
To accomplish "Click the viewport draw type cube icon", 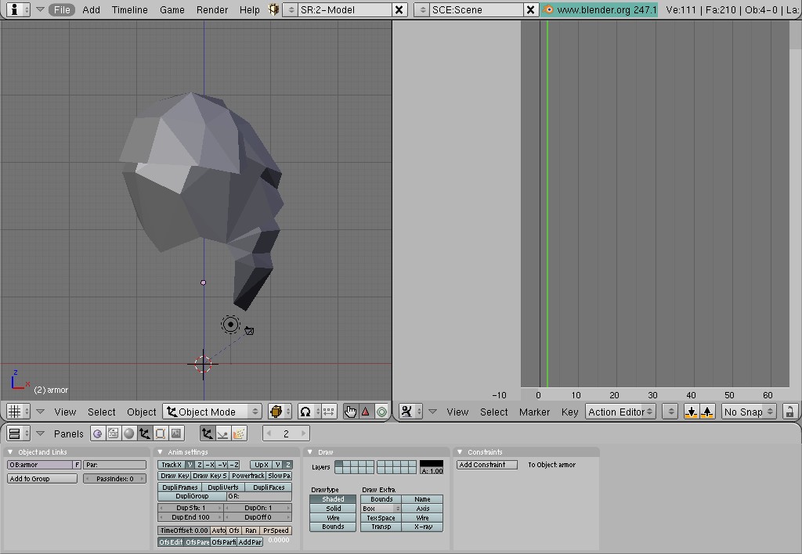I will coord(276,412).
